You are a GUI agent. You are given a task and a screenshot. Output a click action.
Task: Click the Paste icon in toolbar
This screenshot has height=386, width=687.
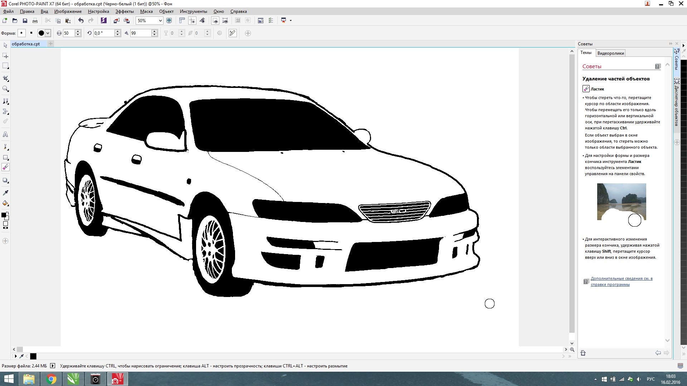pyautogui.click(x=68, y=21)
